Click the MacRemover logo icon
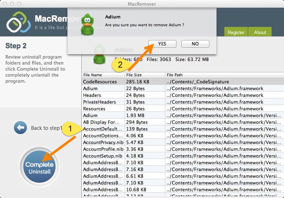The image size is (284, 198). coord(18,22)
